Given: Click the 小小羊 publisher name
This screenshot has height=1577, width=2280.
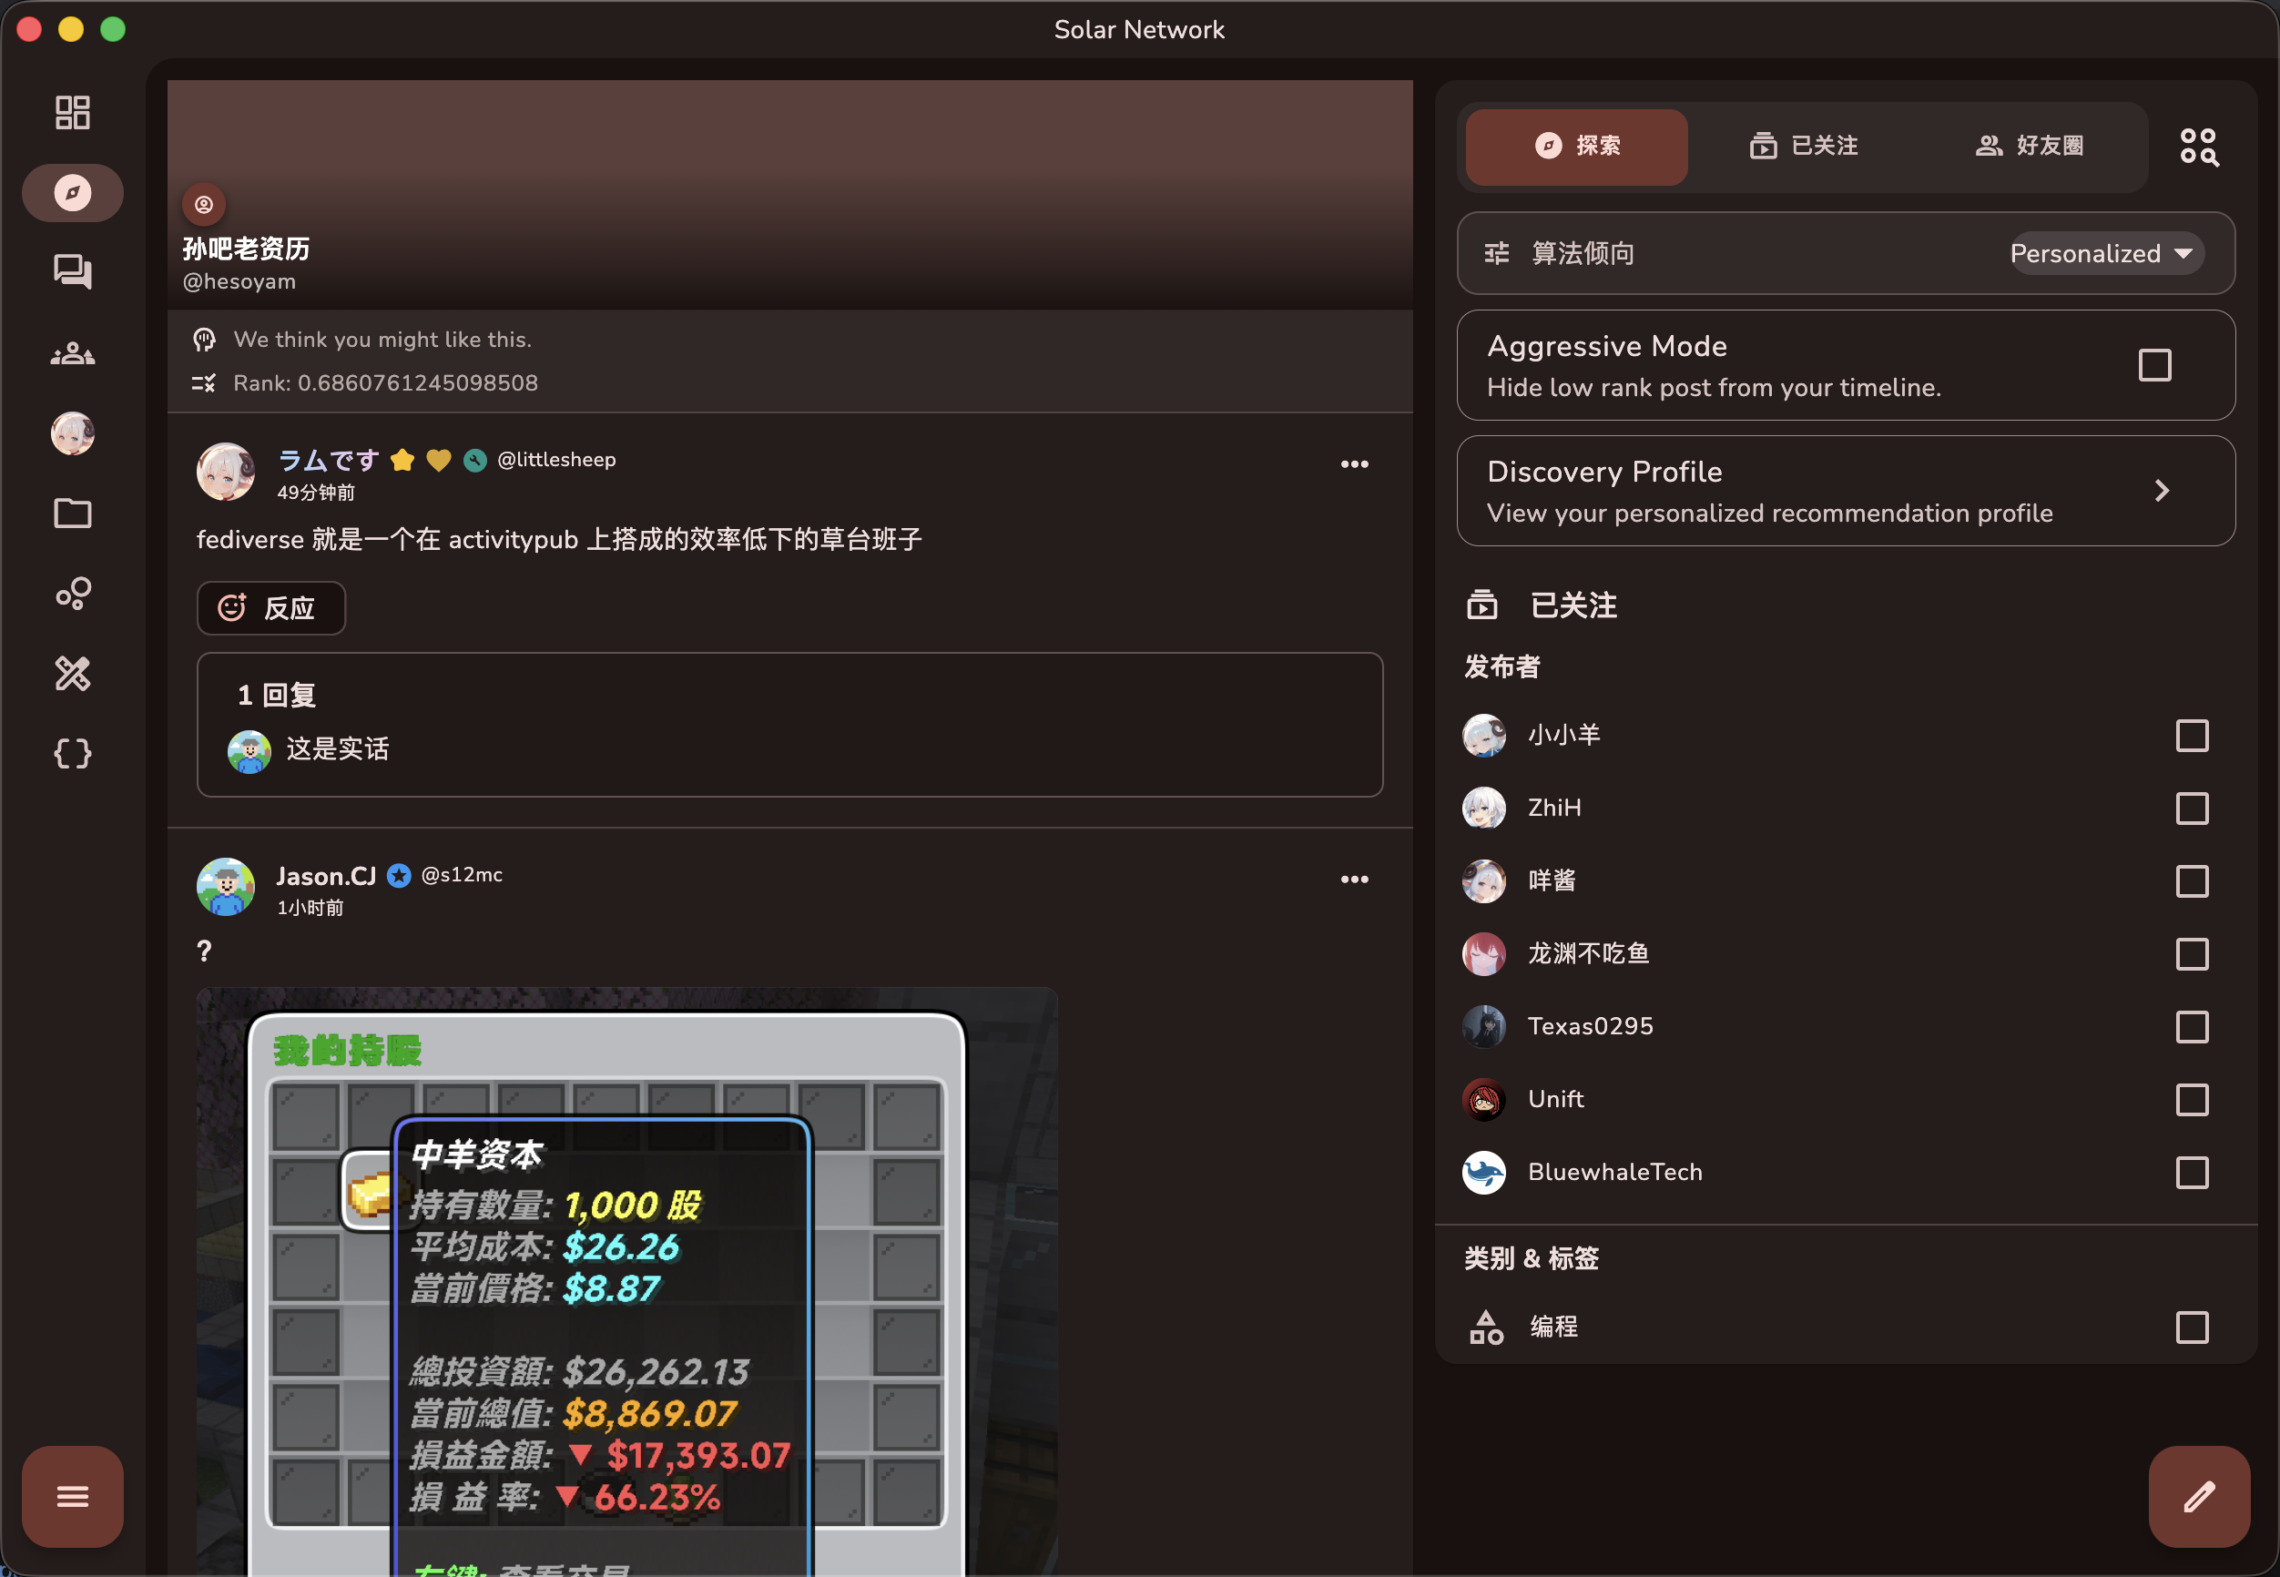Looking at the screenshot, I should pyautogui.click(x=1563, y=736).
